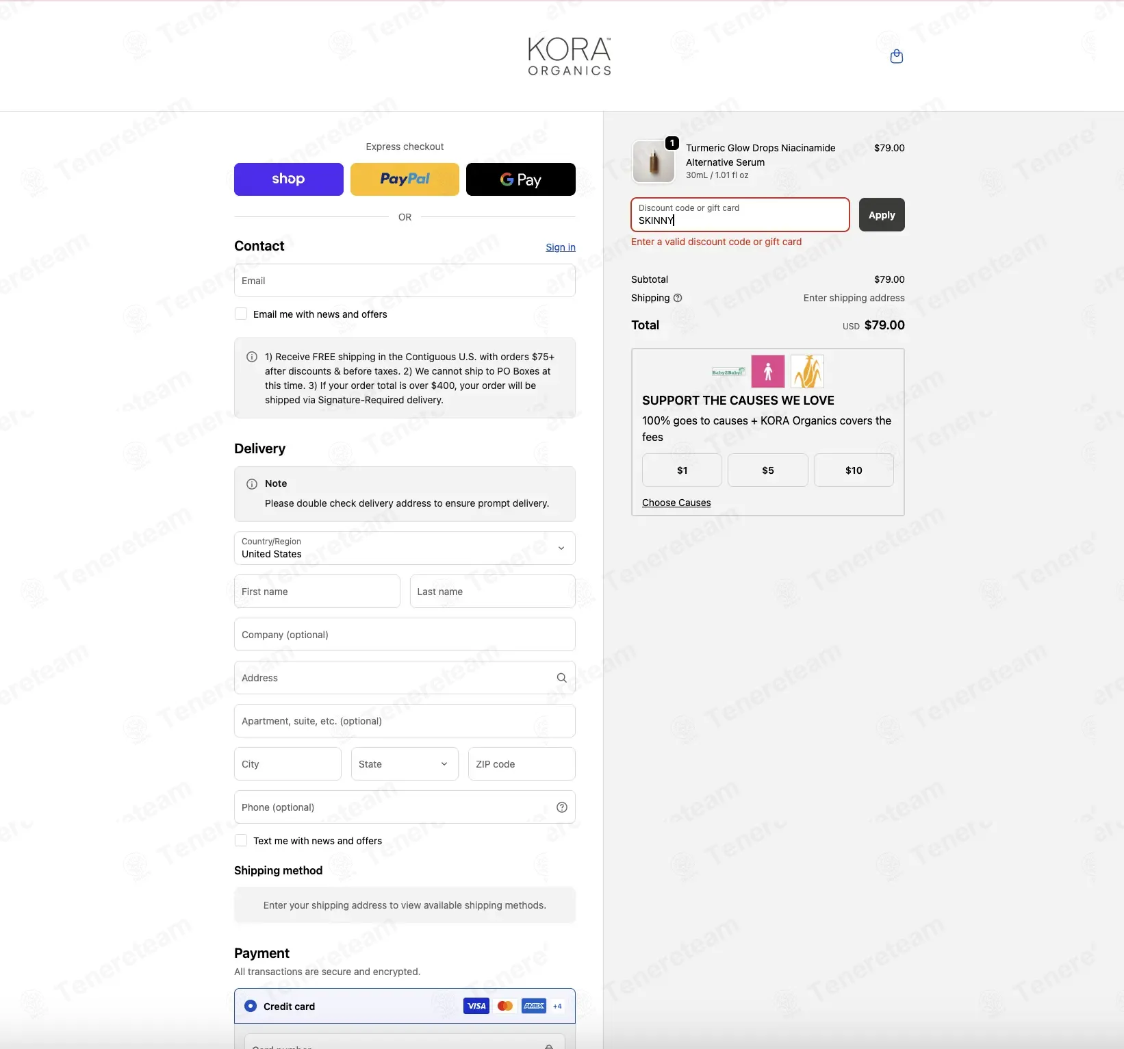Focus the Address field
Viewport: 1124px width, 1049px height.
(405, 677)
